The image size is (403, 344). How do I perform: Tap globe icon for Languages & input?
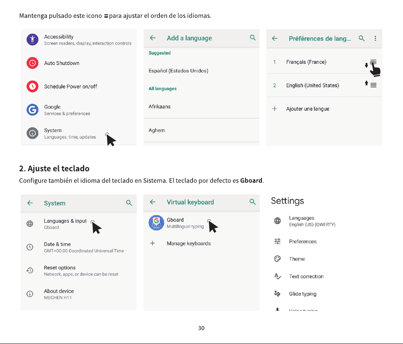(x=30, y=224)
